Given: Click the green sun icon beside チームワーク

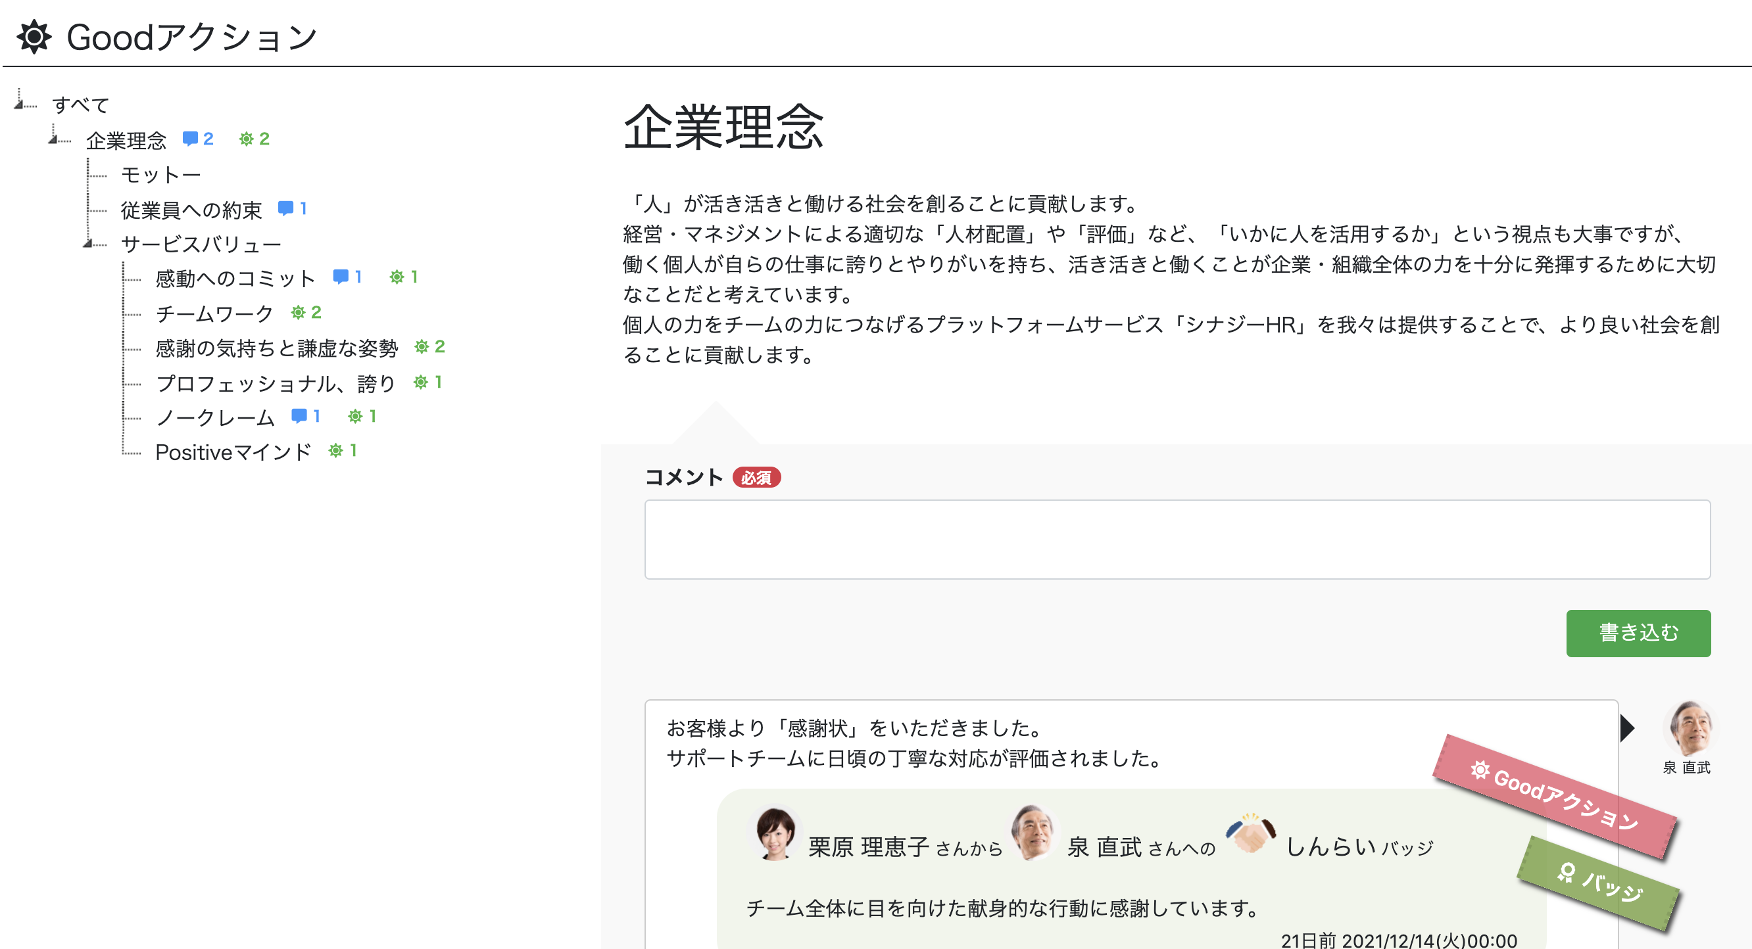Looking at the screenshot, I should coord(298,312).
